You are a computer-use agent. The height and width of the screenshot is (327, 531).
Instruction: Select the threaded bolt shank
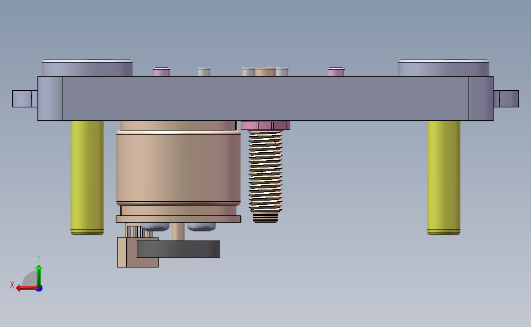266,171
